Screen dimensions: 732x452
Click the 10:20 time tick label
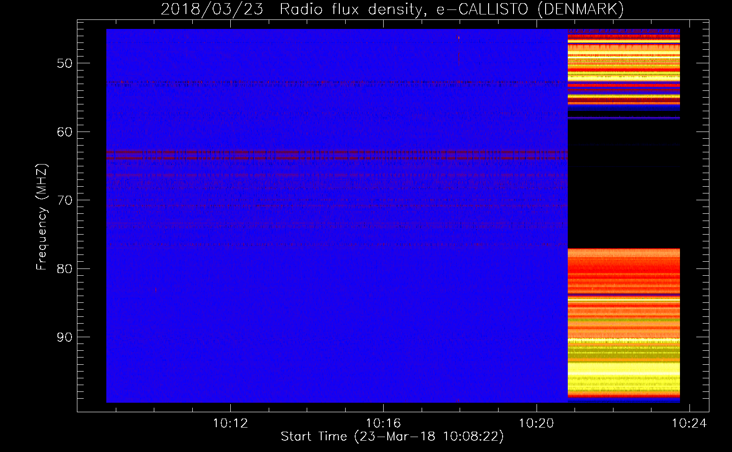[x=536, y=424]
